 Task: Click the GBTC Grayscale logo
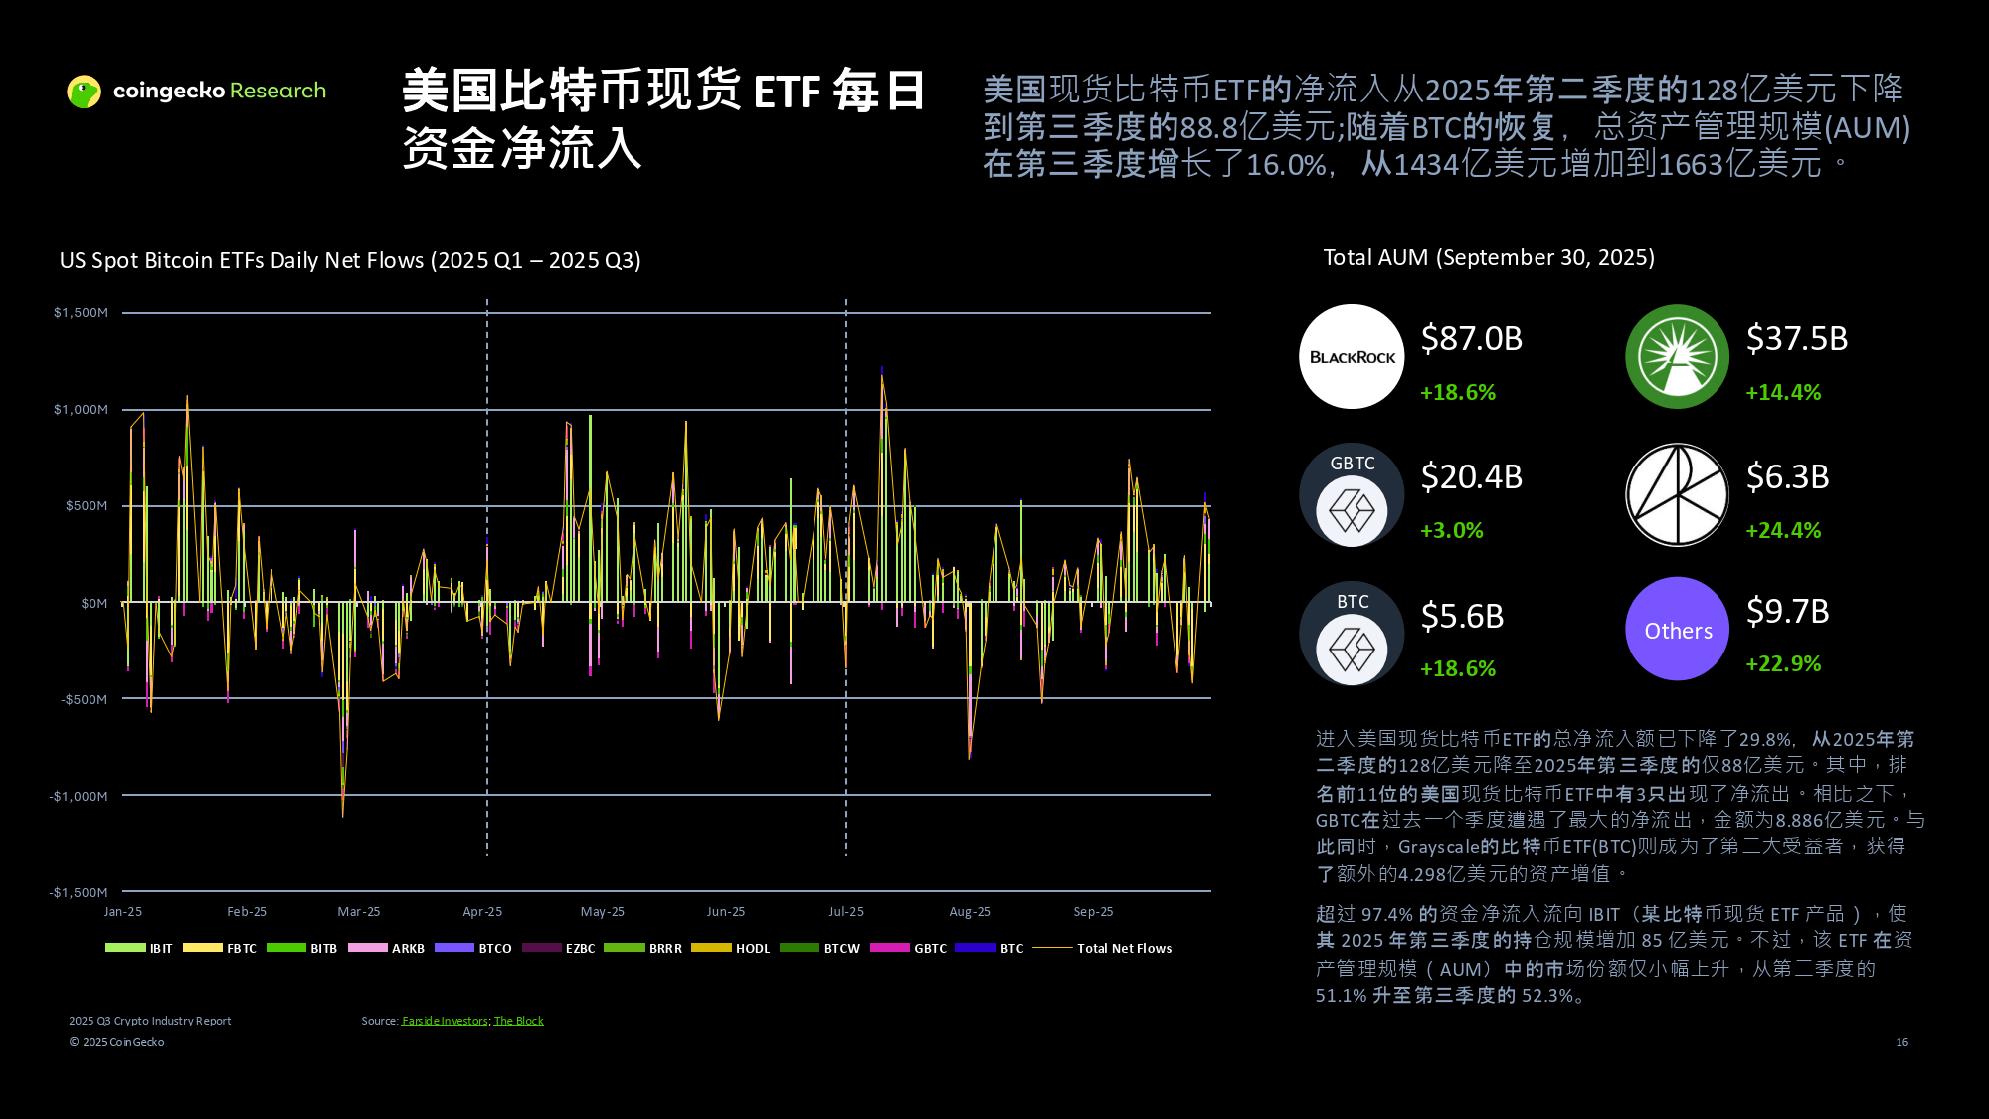pos(1352,495)
